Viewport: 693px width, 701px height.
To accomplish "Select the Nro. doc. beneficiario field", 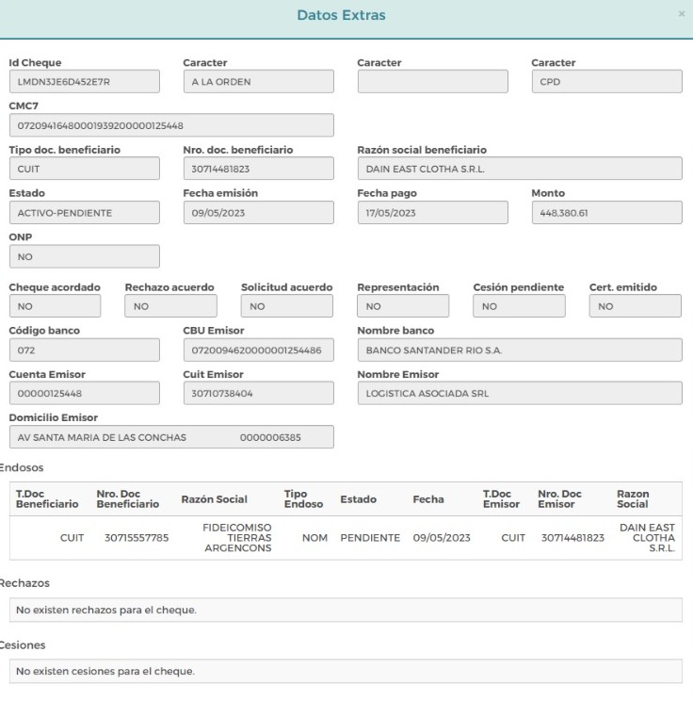I will (x=259, y=169).
